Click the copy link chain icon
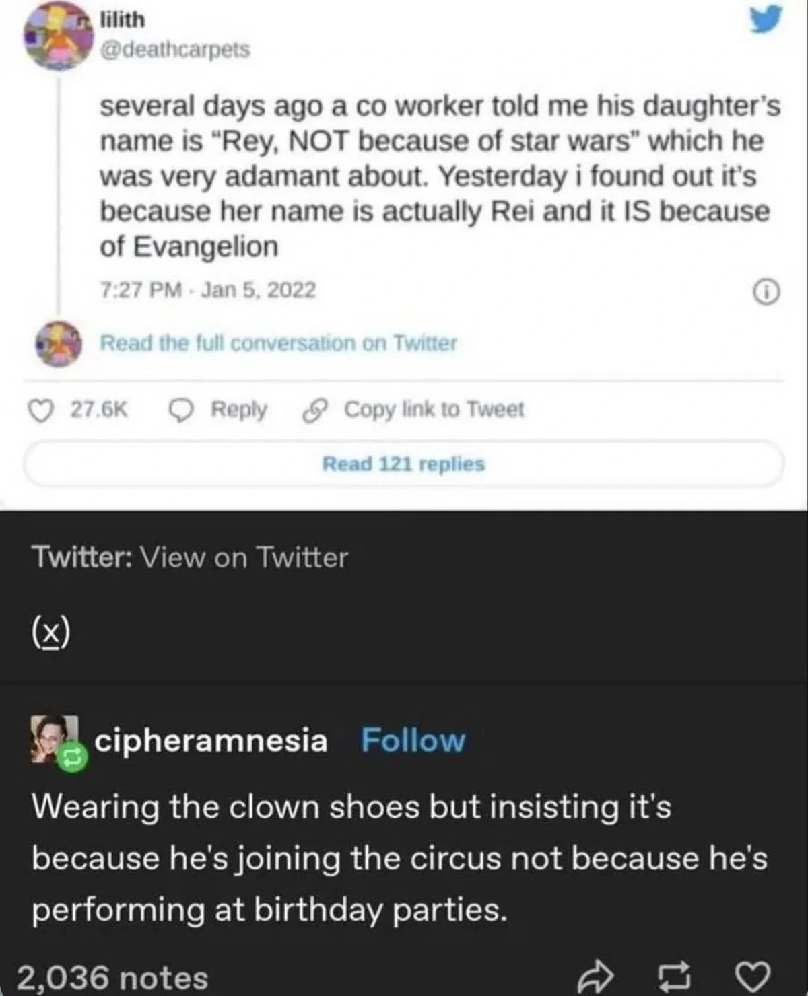Screen dimensions: 808x996 click(314, 410)
